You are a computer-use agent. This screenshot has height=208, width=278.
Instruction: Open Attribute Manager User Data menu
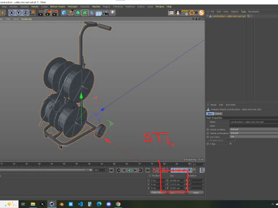(x=231, y=105)
